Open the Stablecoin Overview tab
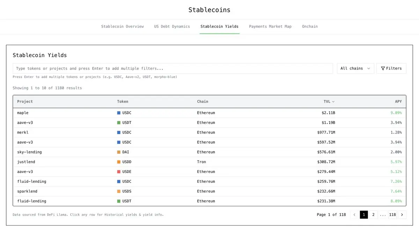The image size is (419, 231). (122, 27)
